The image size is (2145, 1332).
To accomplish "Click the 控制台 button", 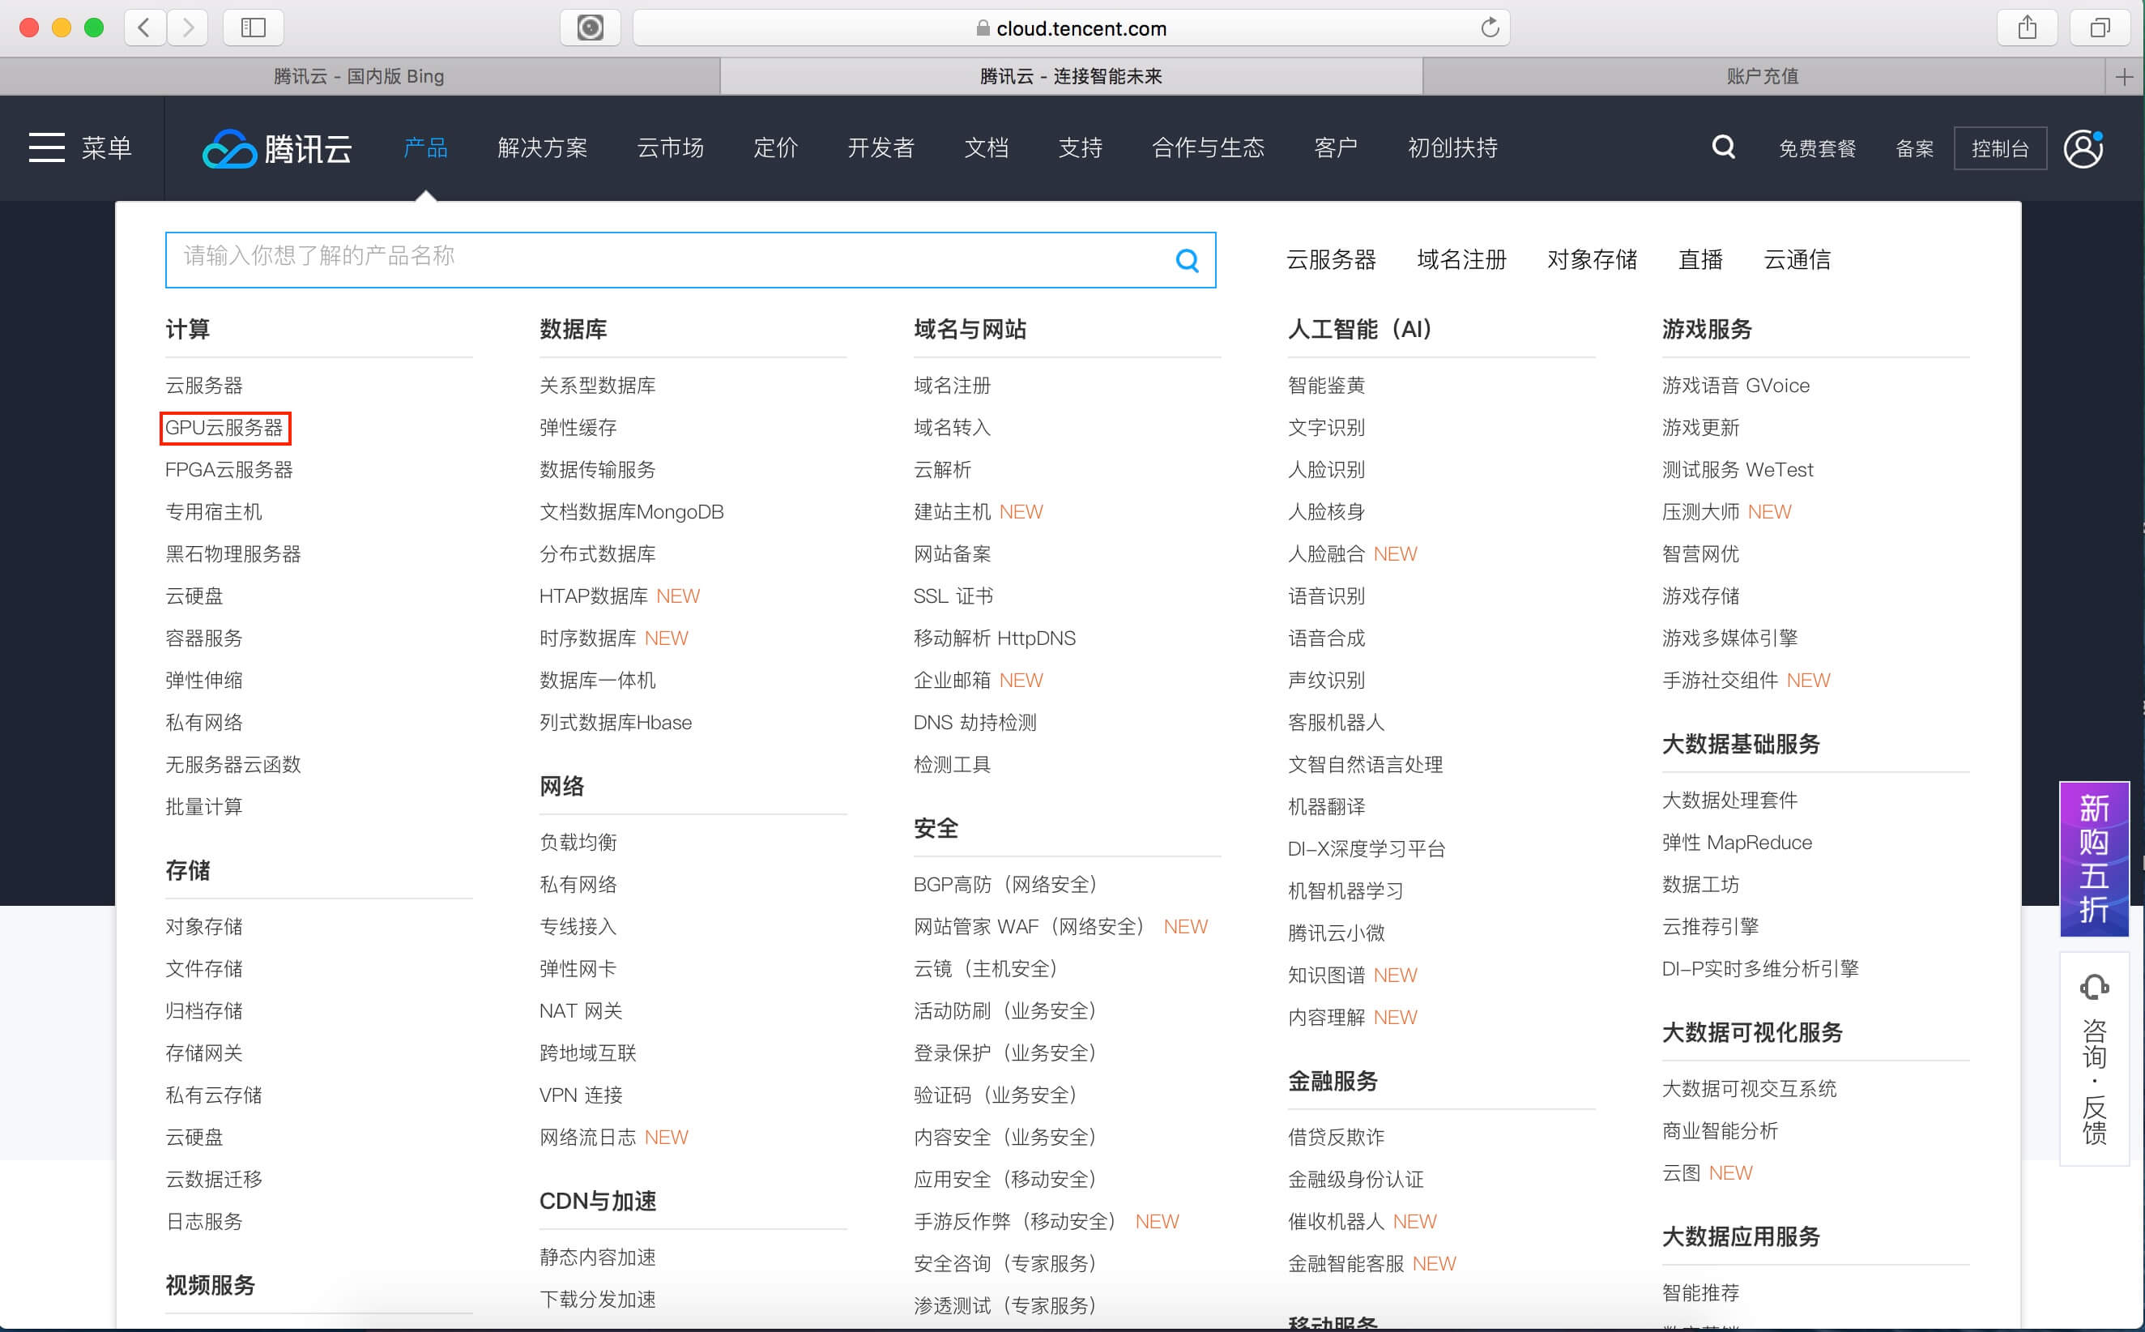I will [x=1999, y=148].
